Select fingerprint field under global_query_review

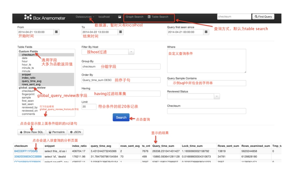point(28,94)
